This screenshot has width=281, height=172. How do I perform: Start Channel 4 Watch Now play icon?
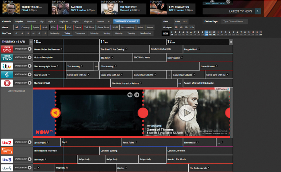[x=30, y=74]
